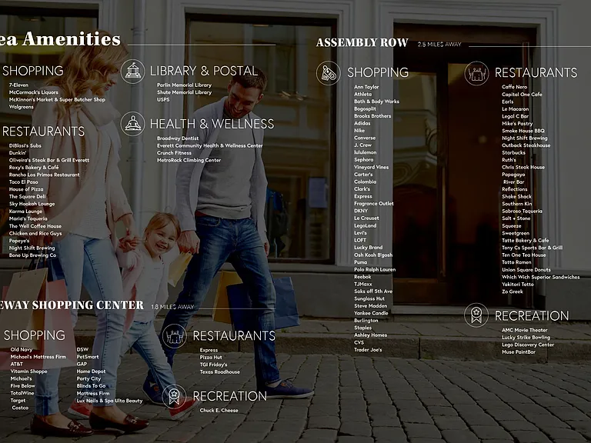Viewport: 591px width, 443px height.
Task: Click 'Polo Ralph Lauren' entry
Action: (x=375, y=269)
